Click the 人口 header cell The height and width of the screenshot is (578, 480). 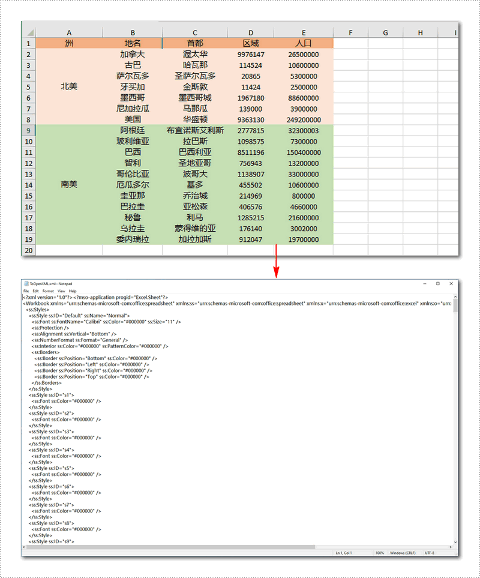[304, 43]
